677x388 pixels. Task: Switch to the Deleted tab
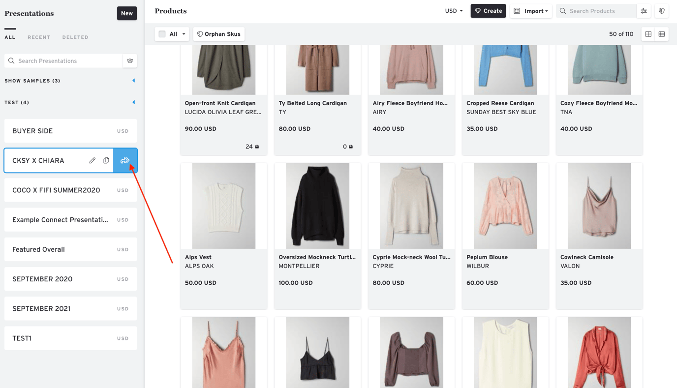[x=75, y=37]
